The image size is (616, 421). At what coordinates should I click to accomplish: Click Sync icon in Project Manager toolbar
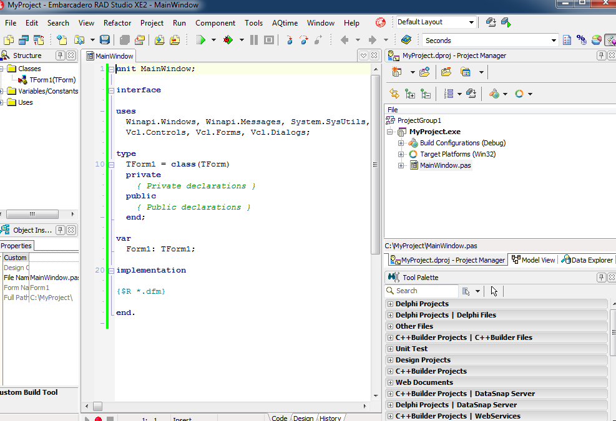[x=394, y=94]
